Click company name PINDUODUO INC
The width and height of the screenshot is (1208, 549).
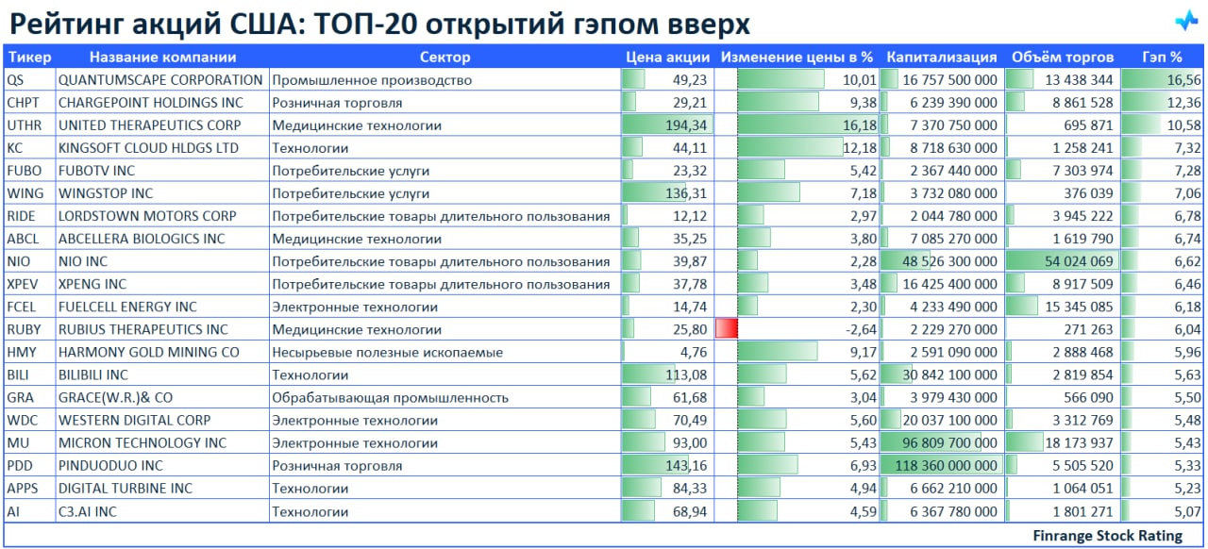[x=110, y=465]
